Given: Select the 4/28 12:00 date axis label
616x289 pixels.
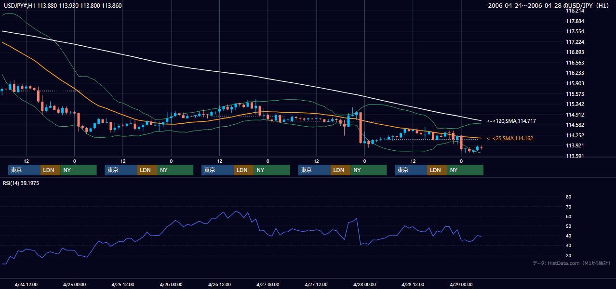Looking at the screenshot, I should 413,284.
